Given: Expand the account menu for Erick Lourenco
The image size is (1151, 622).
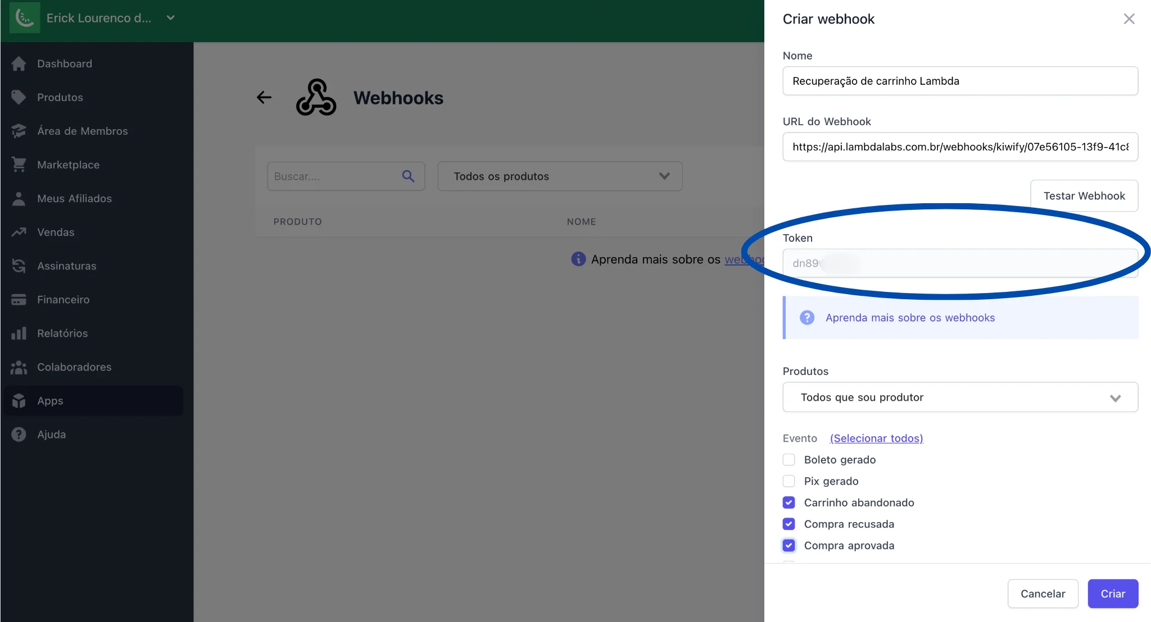Looking at the screenshot, I should (x=170, y=17).
